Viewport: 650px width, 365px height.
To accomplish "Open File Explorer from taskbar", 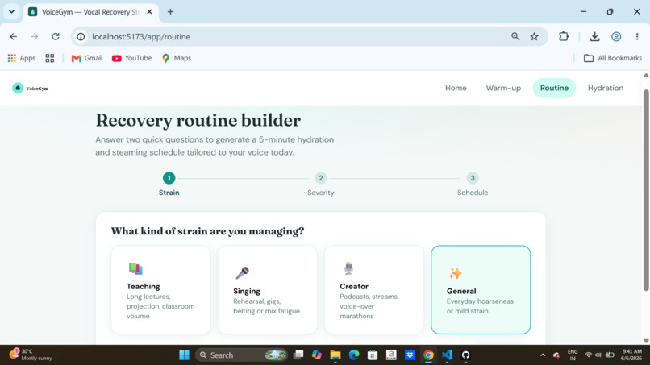I will 335,355.
